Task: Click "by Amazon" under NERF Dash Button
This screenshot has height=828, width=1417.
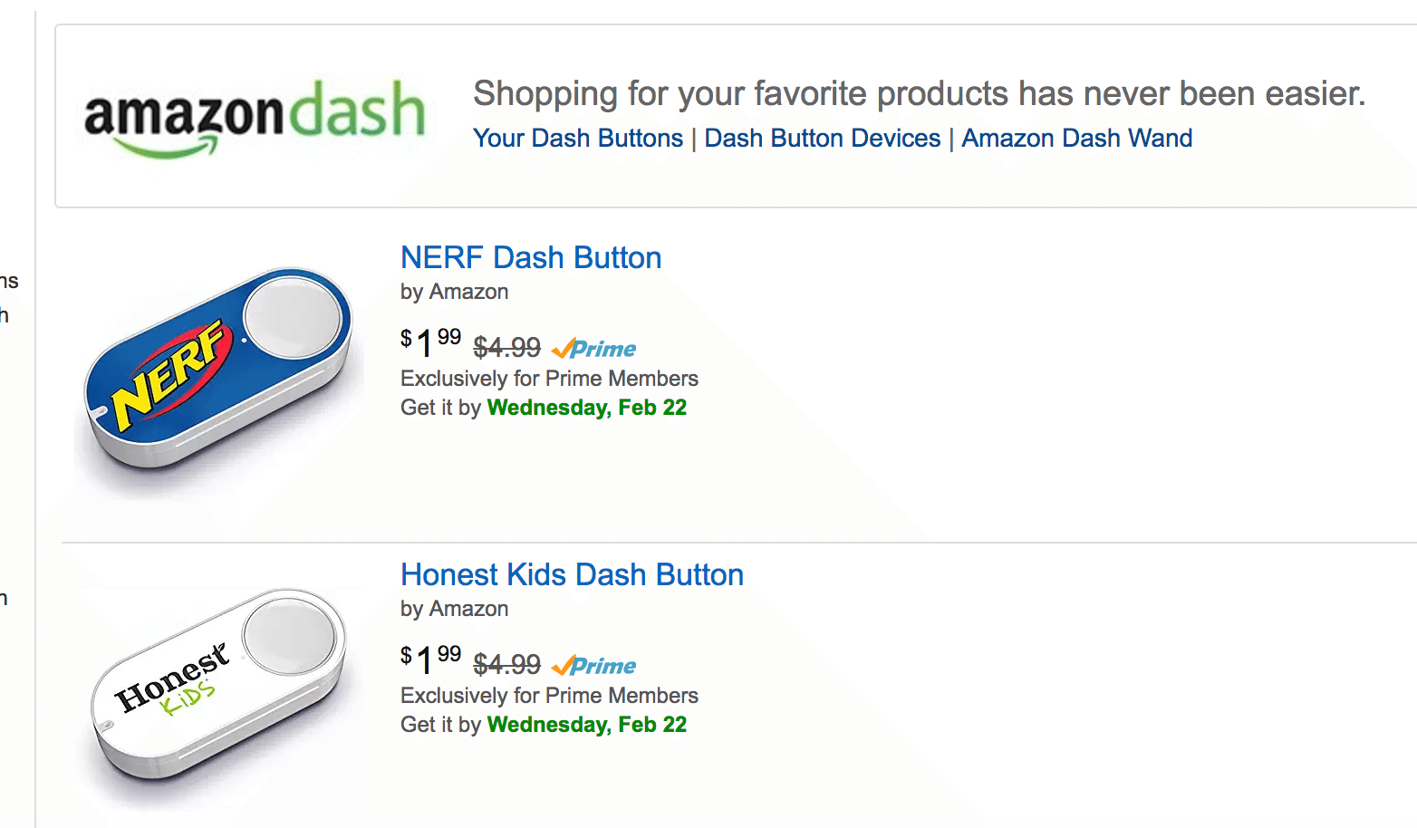Action: click(x=455, y=292)
